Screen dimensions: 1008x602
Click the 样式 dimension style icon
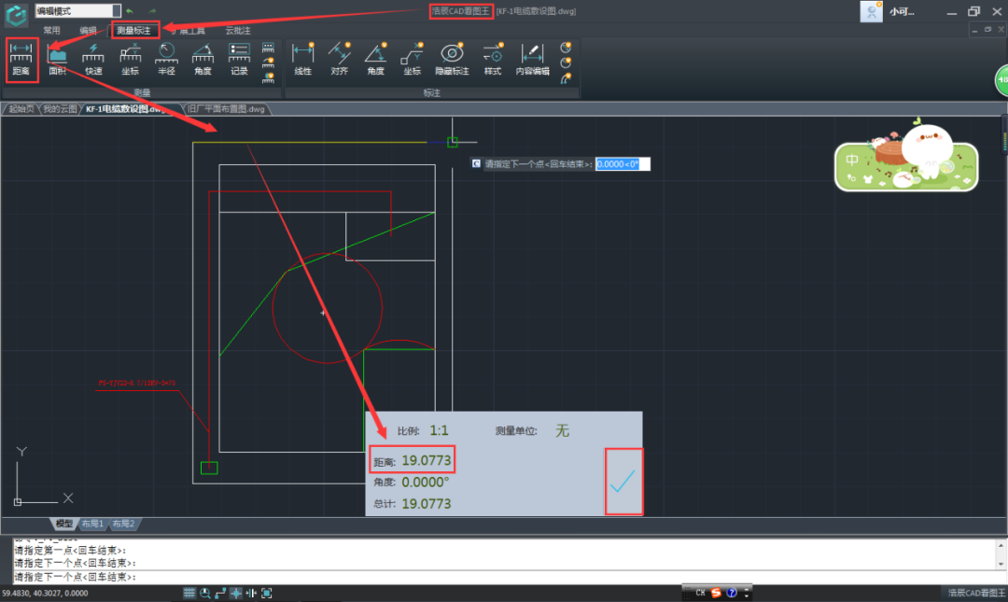492,59
